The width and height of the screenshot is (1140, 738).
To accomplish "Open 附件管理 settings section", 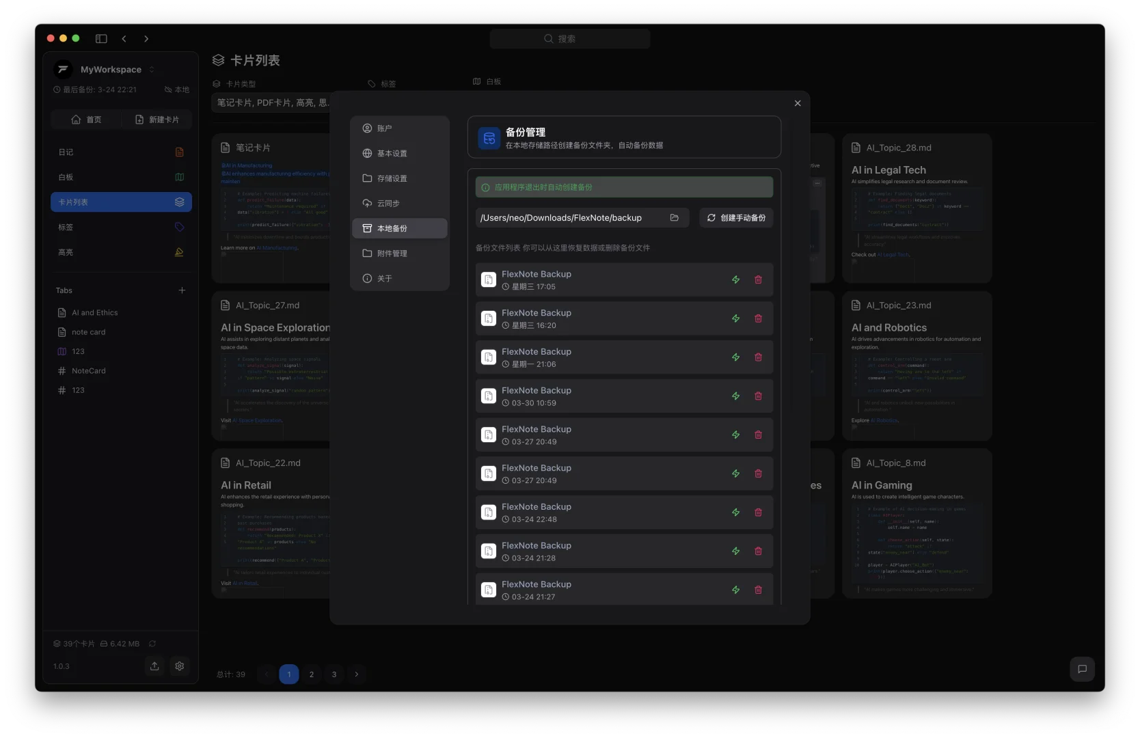I will point(400,254).
